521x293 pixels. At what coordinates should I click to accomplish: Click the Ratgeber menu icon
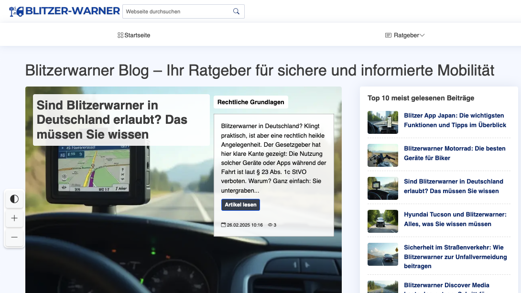[x=388, y=35]
